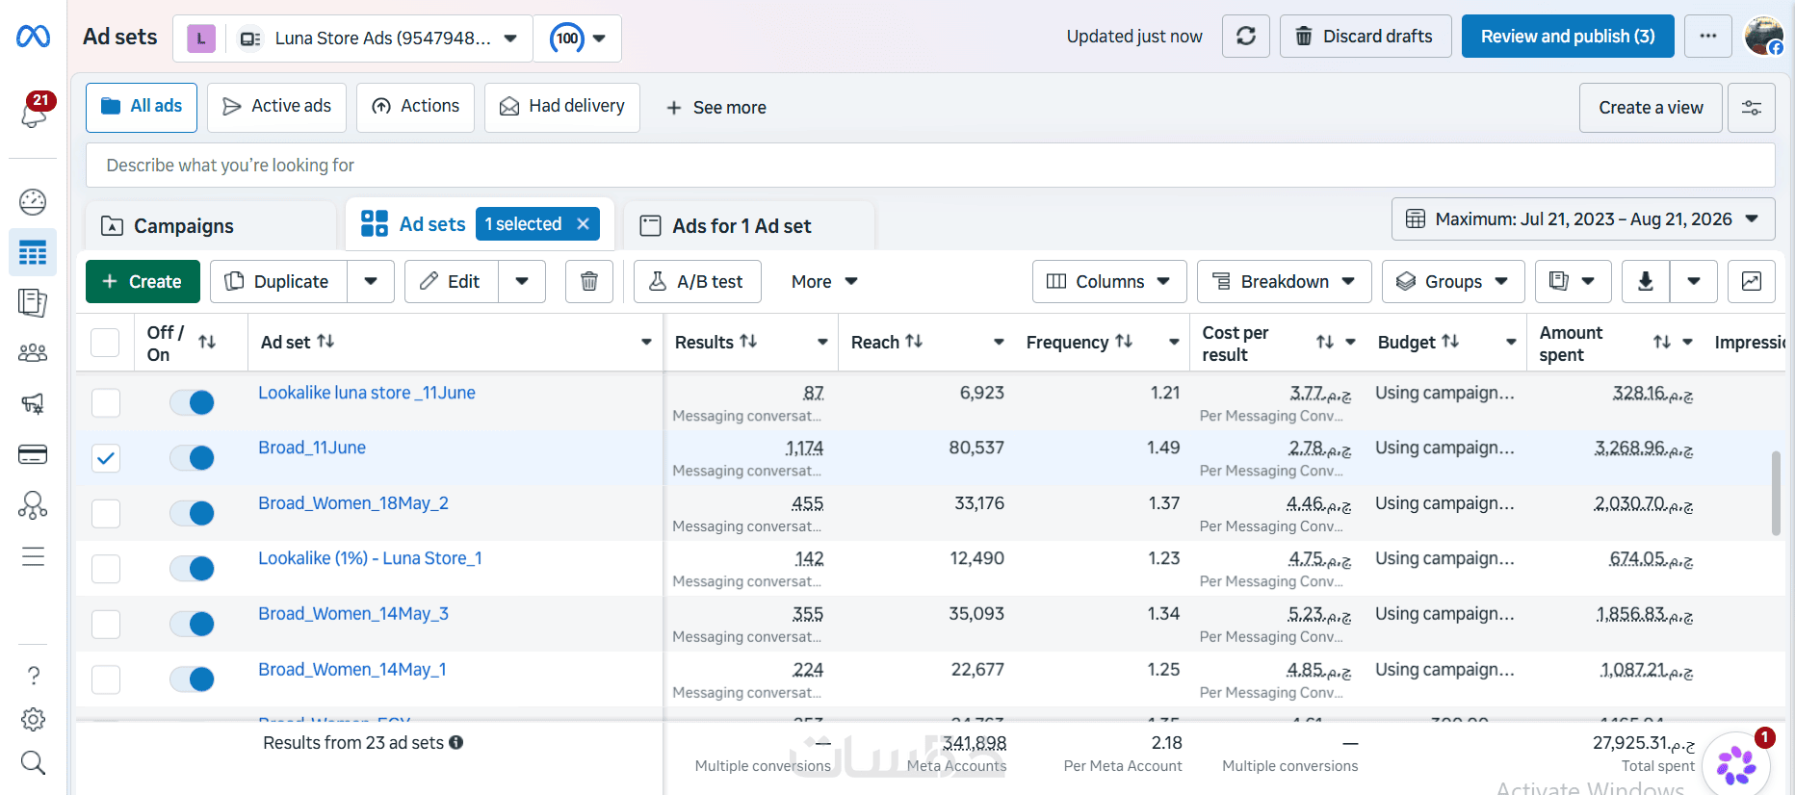Click the refresh data icon
1795x795 pixels.
pyautogui.click(x=1245, y=37)
